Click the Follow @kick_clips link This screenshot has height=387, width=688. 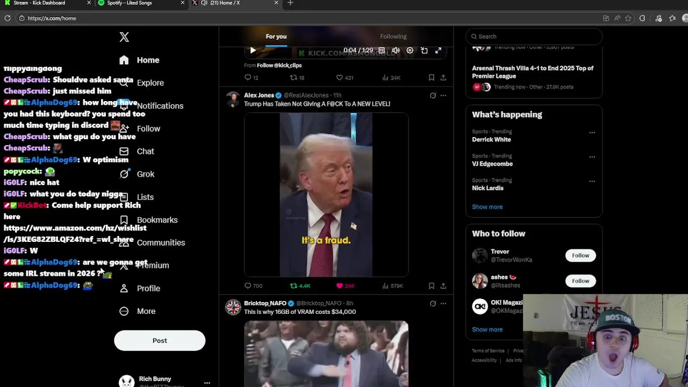(x=279, y=66)
